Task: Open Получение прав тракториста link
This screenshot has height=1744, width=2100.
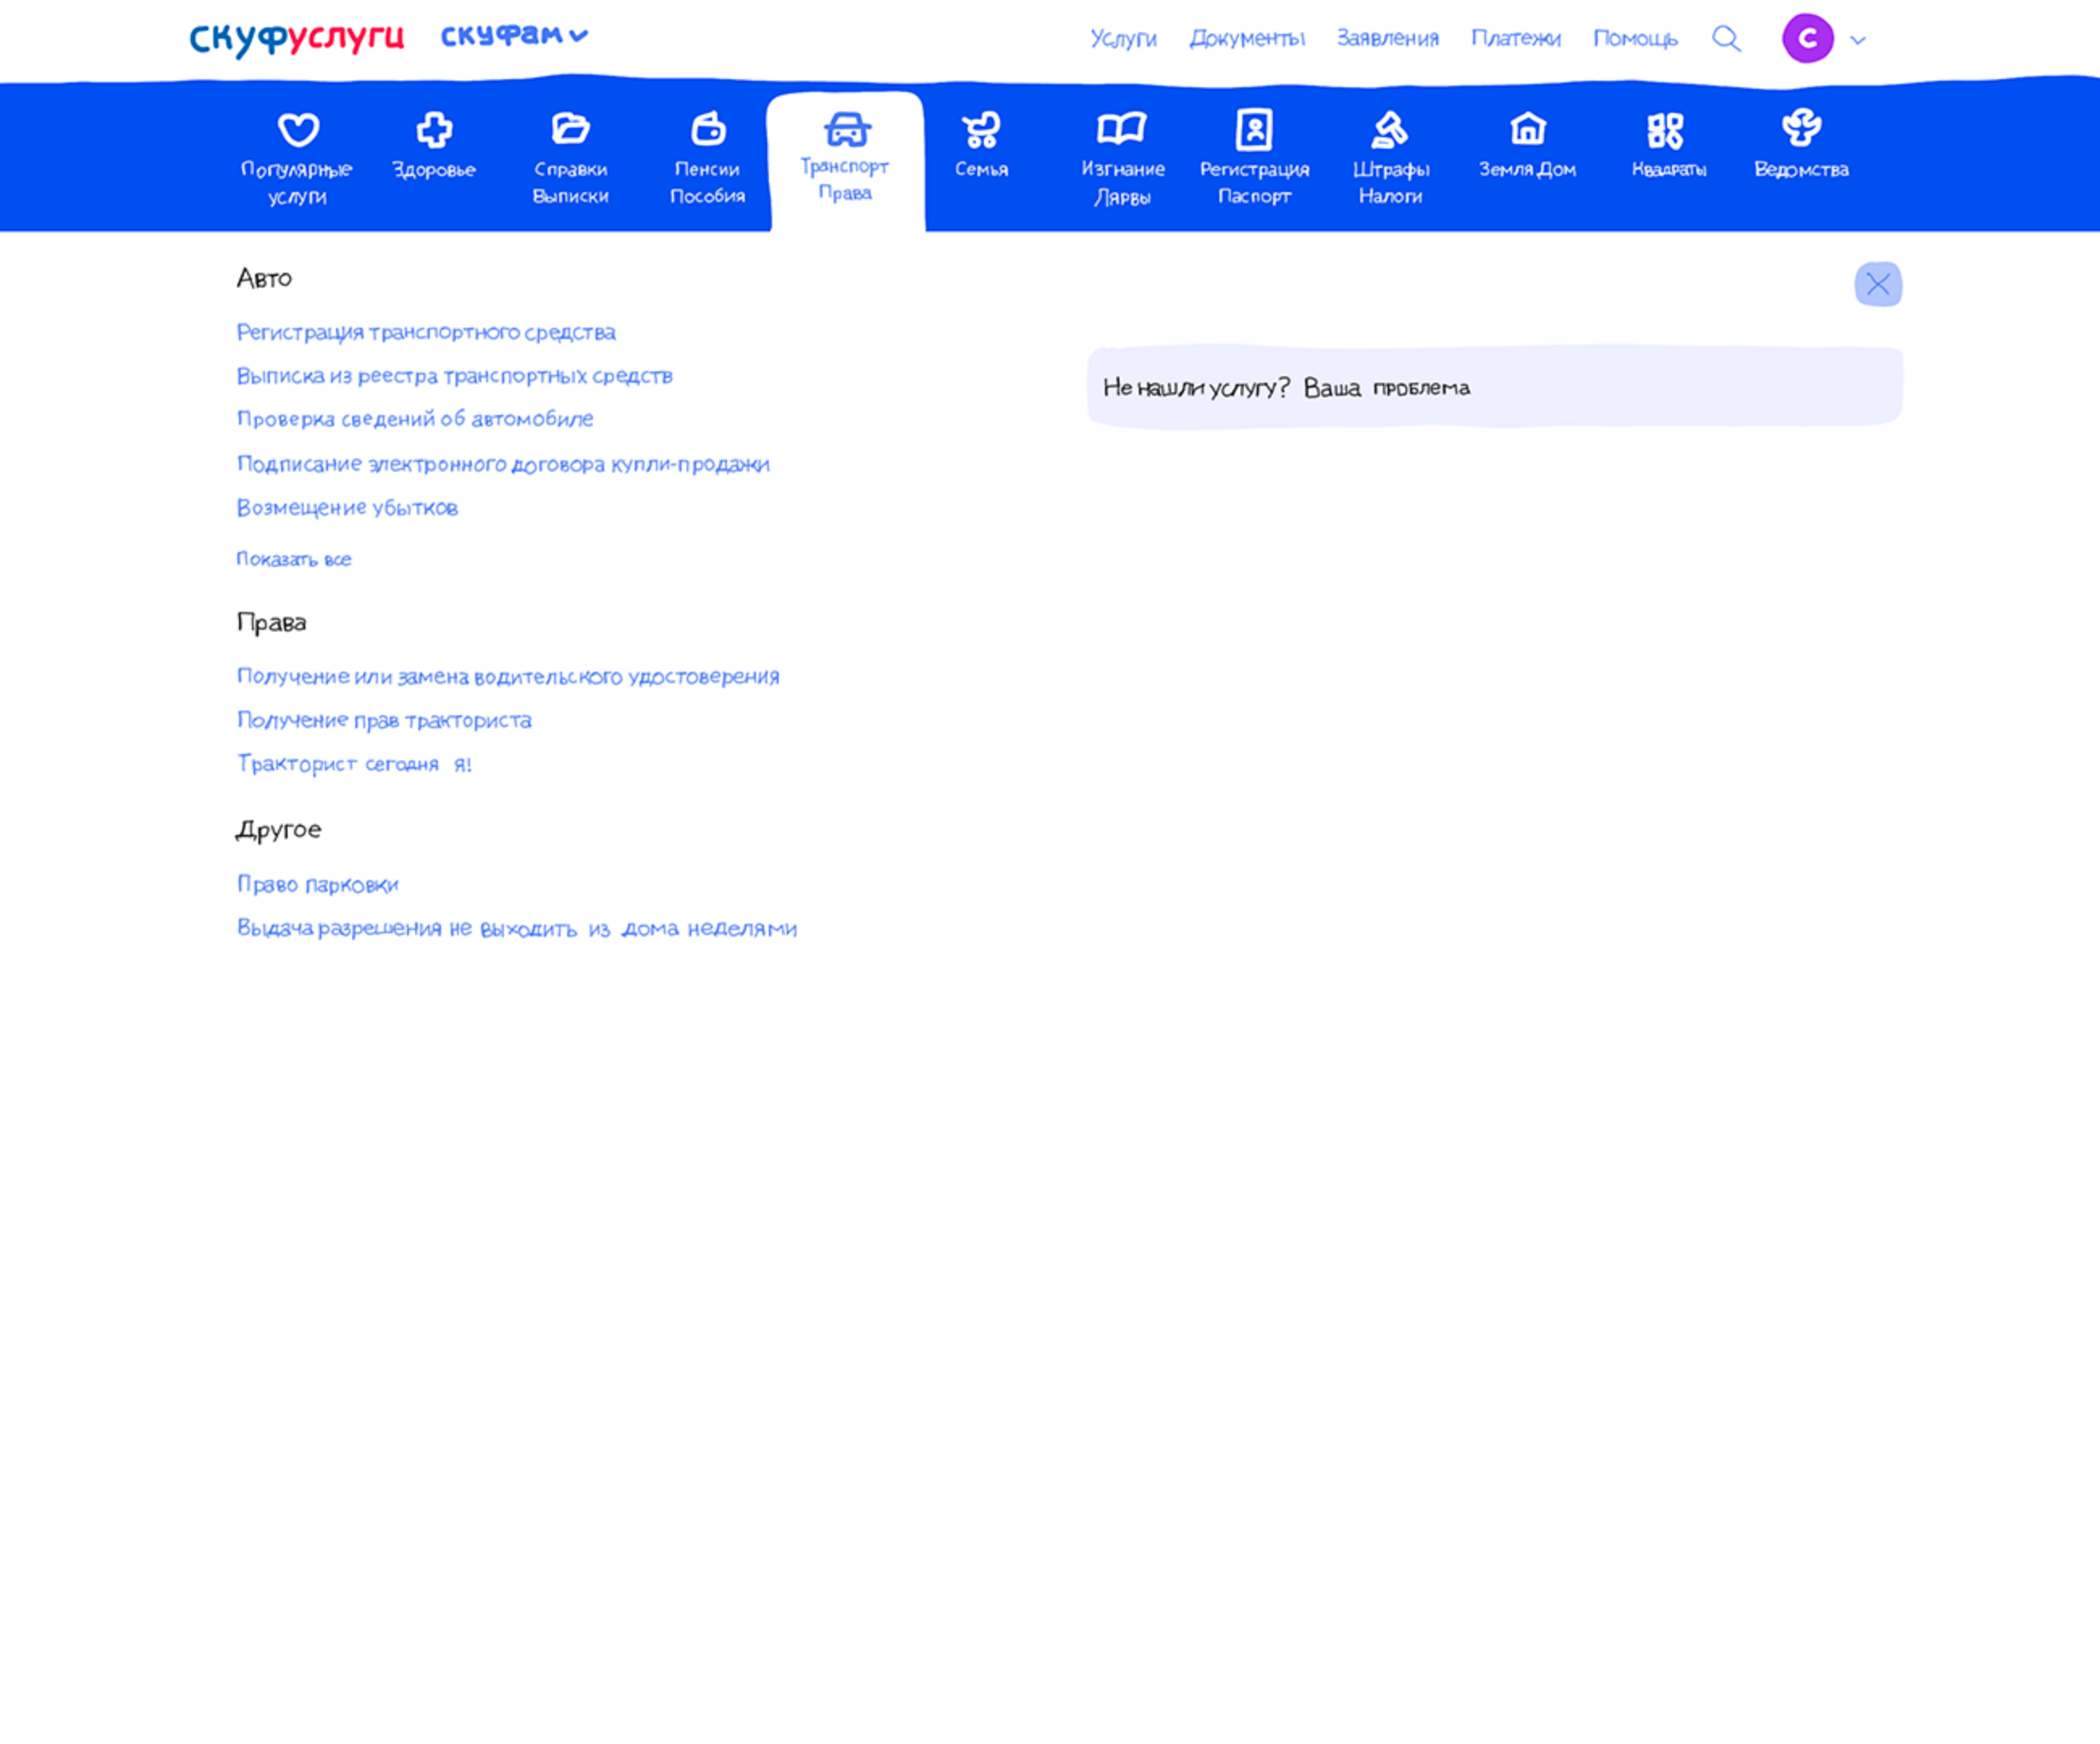Action: click(x=384, y=720)
